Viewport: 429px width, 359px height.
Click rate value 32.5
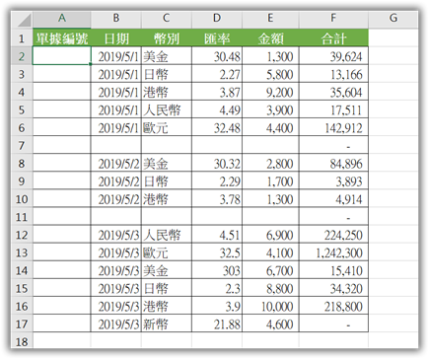coord(230,252)
